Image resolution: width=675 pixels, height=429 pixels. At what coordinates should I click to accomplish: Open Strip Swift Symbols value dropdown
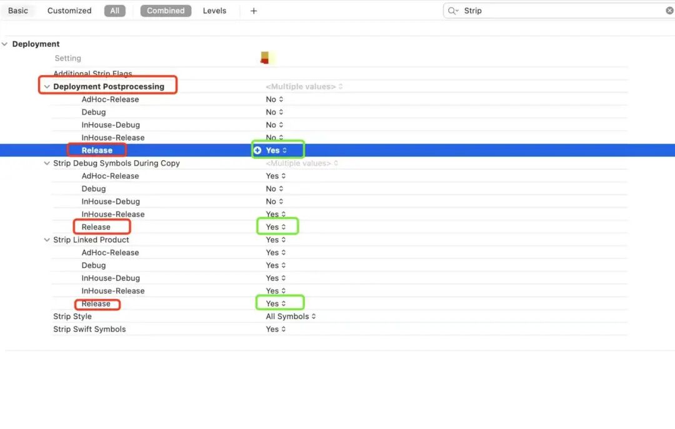[x=276, y=329]
